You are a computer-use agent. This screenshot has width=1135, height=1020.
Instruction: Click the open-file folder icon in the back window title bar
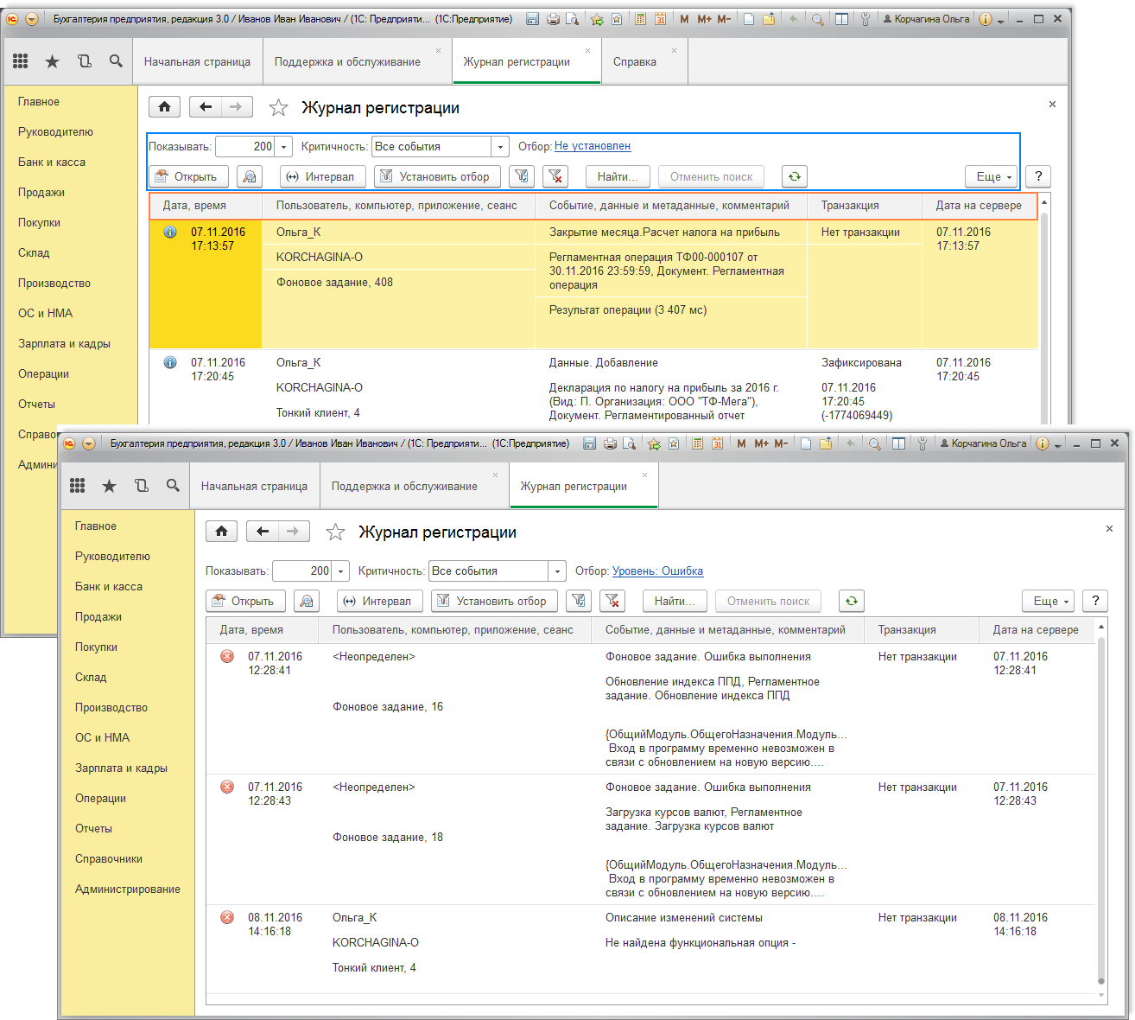coord(769,19)
